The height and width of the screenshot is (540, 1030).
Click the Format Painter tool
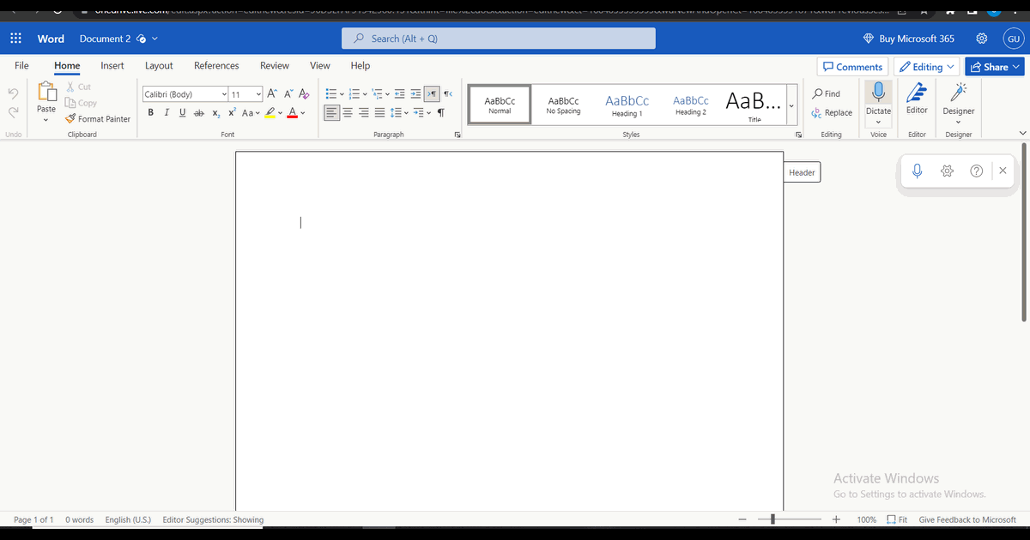pos(98,119)
